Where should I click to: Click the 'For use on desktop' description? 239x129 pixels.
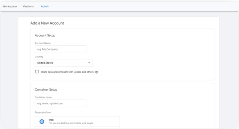[71, 123]
